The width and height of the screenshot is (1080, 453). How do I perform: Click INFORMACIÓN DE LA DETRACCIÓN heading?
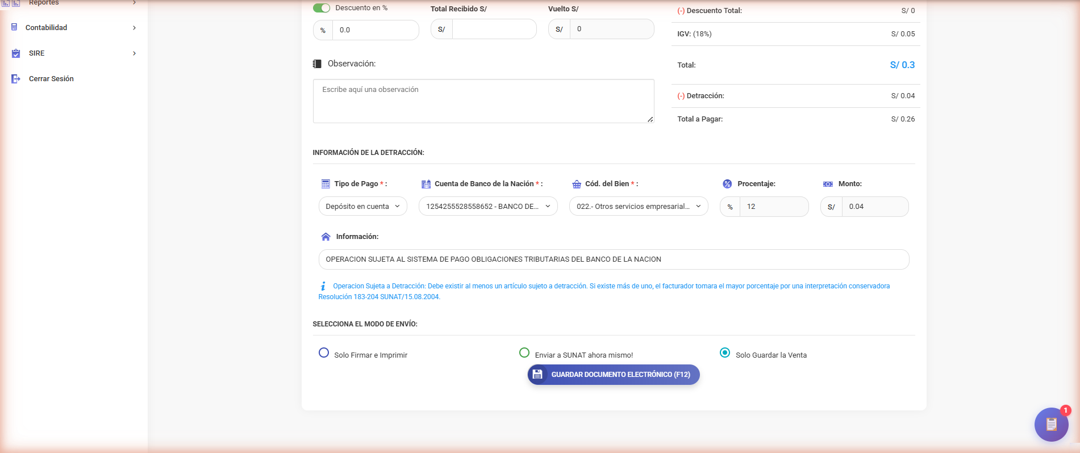[x=368, y=153]
